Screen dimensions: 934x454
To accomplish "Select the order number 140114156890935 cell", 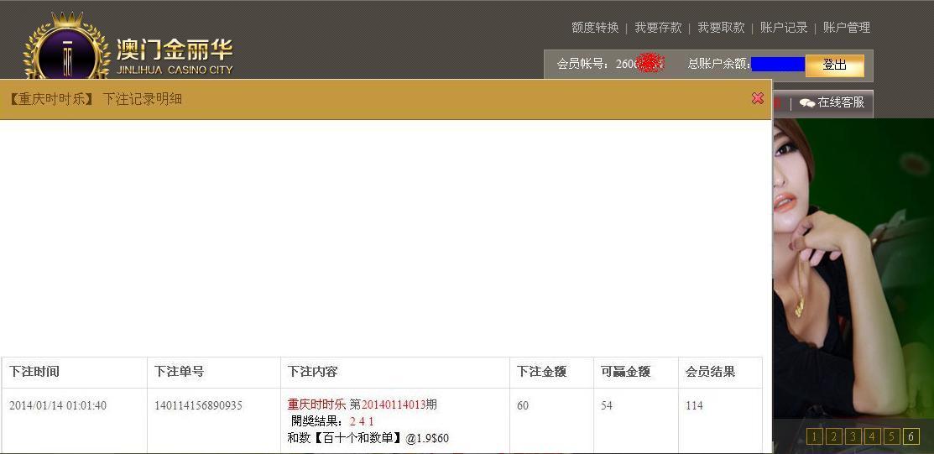I will [198, 405].
